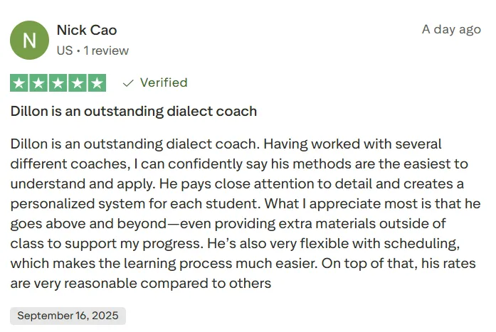Open the review title 'Dillon is an outstanding dialect coach'

134,112
